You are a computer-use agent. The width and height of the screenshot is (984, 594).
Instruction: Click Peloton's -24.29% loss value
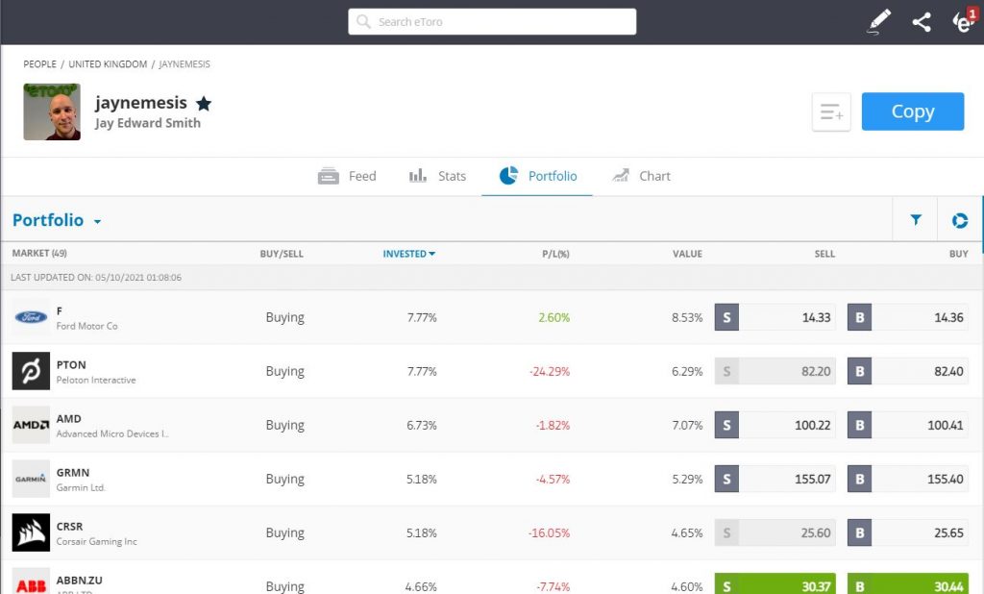click(x=550, y=372)
